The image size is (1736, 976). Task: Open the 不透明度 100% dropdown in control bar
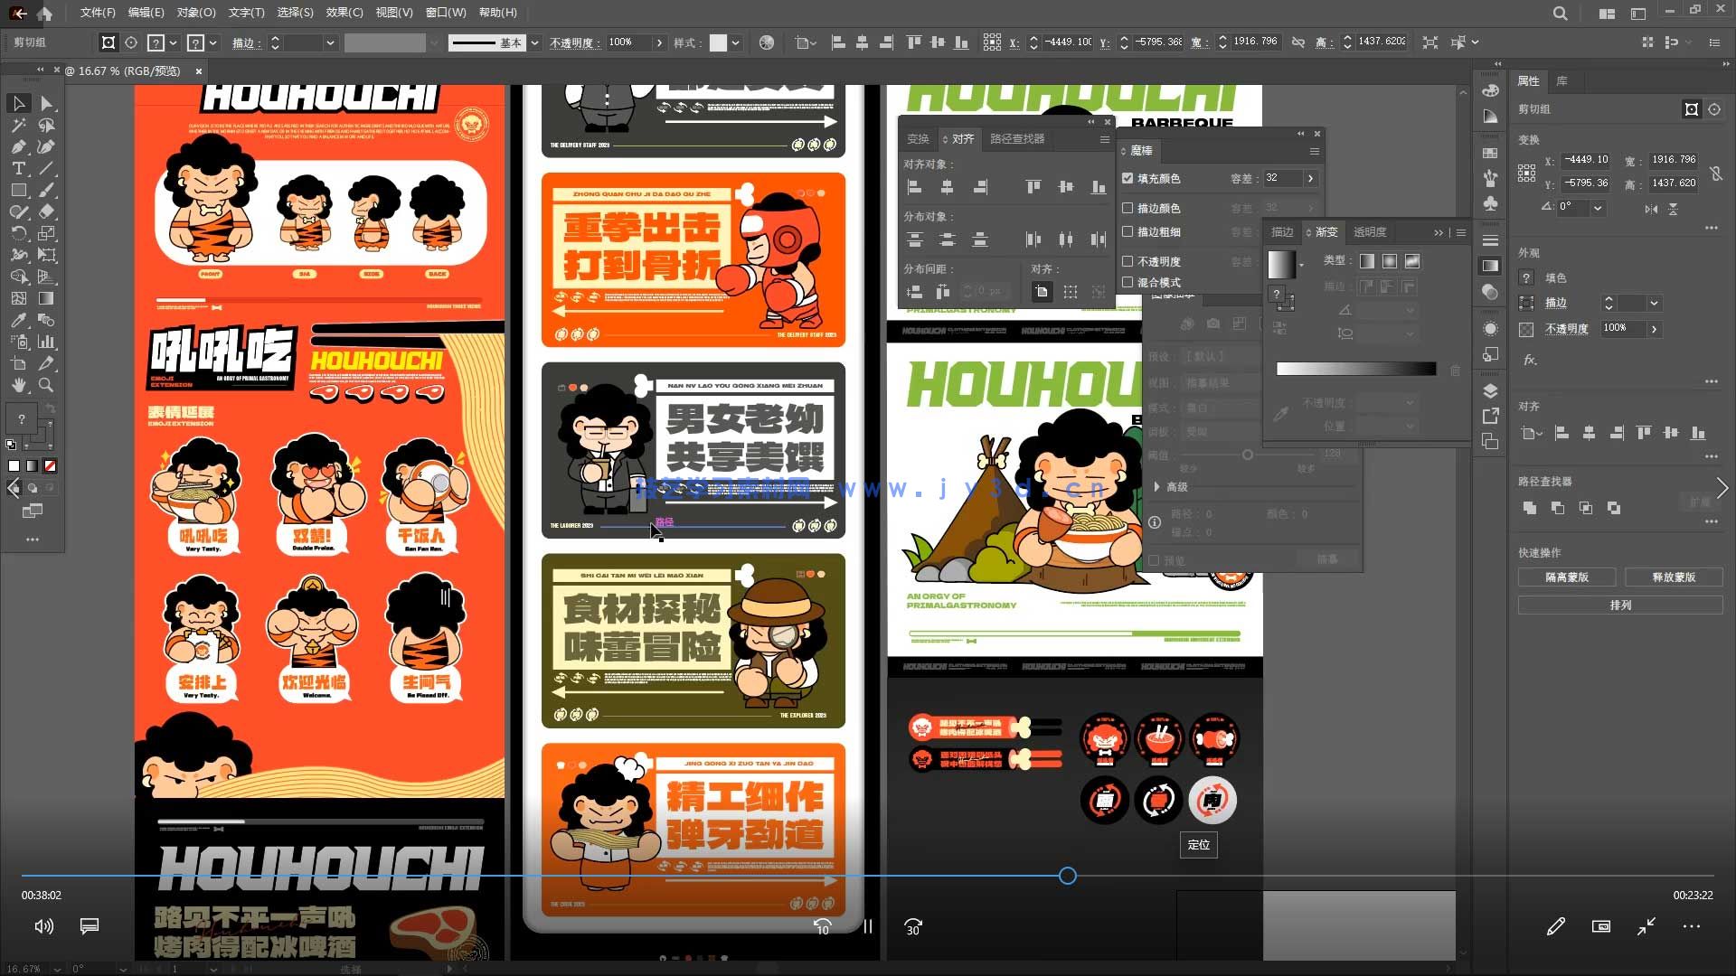point(659,42)
